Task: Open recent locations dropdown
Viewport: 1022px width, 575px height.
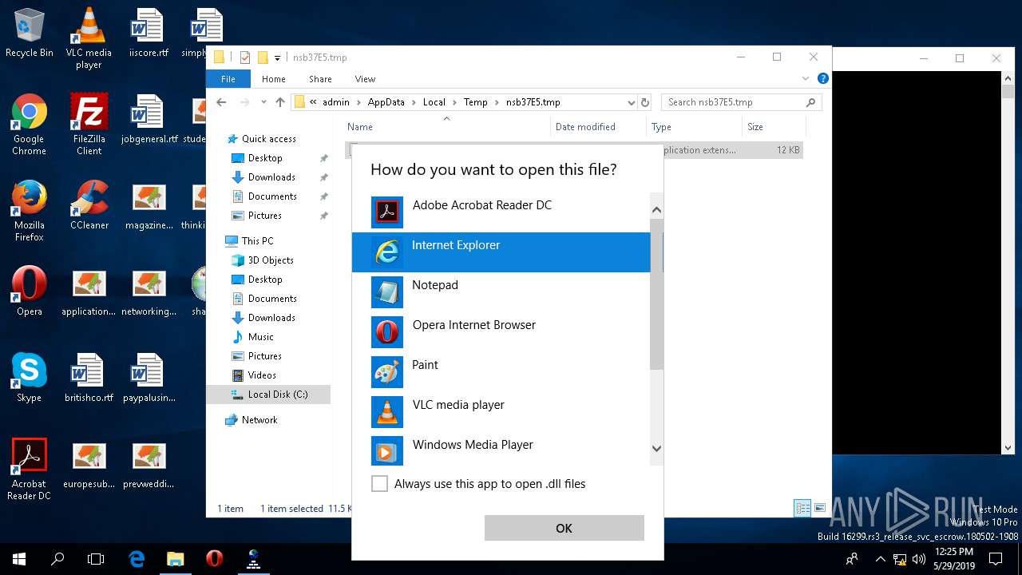Action: click(x=263, y=102)
